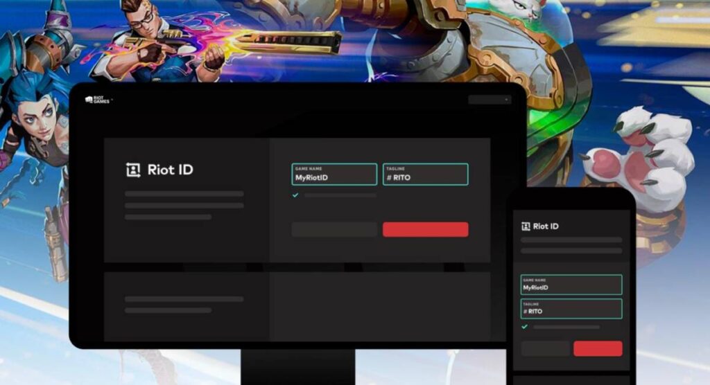Tap the red button on the phone
Viewport: 710px width, 385px height.
tap(598, 348)
